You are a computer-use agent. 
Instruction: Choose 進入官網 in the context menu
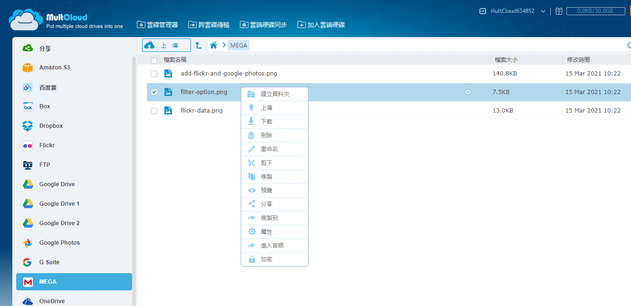pos(275,246)
